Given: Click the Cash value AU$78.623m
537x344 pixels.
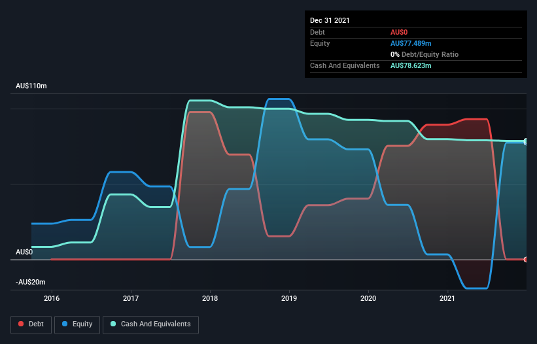Looking at the screenshot, I should click(x=411, y=65).
